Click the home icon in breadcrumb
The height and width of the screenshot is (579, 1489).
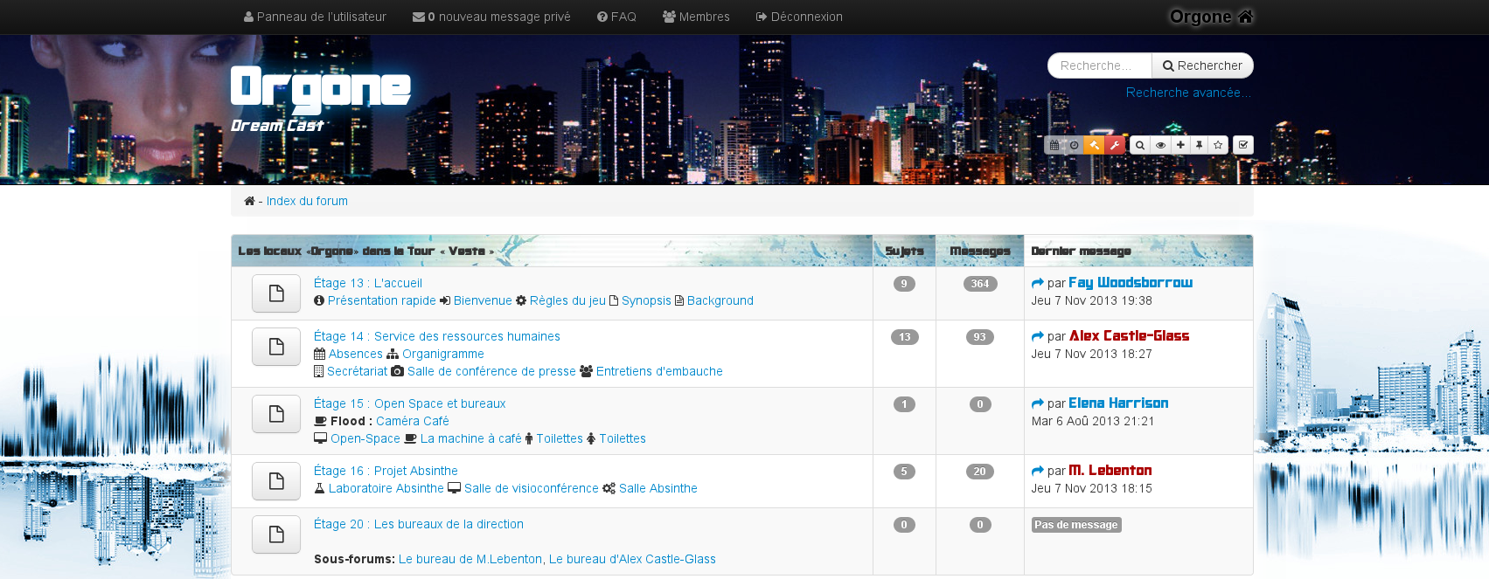[x=249, y=201]
